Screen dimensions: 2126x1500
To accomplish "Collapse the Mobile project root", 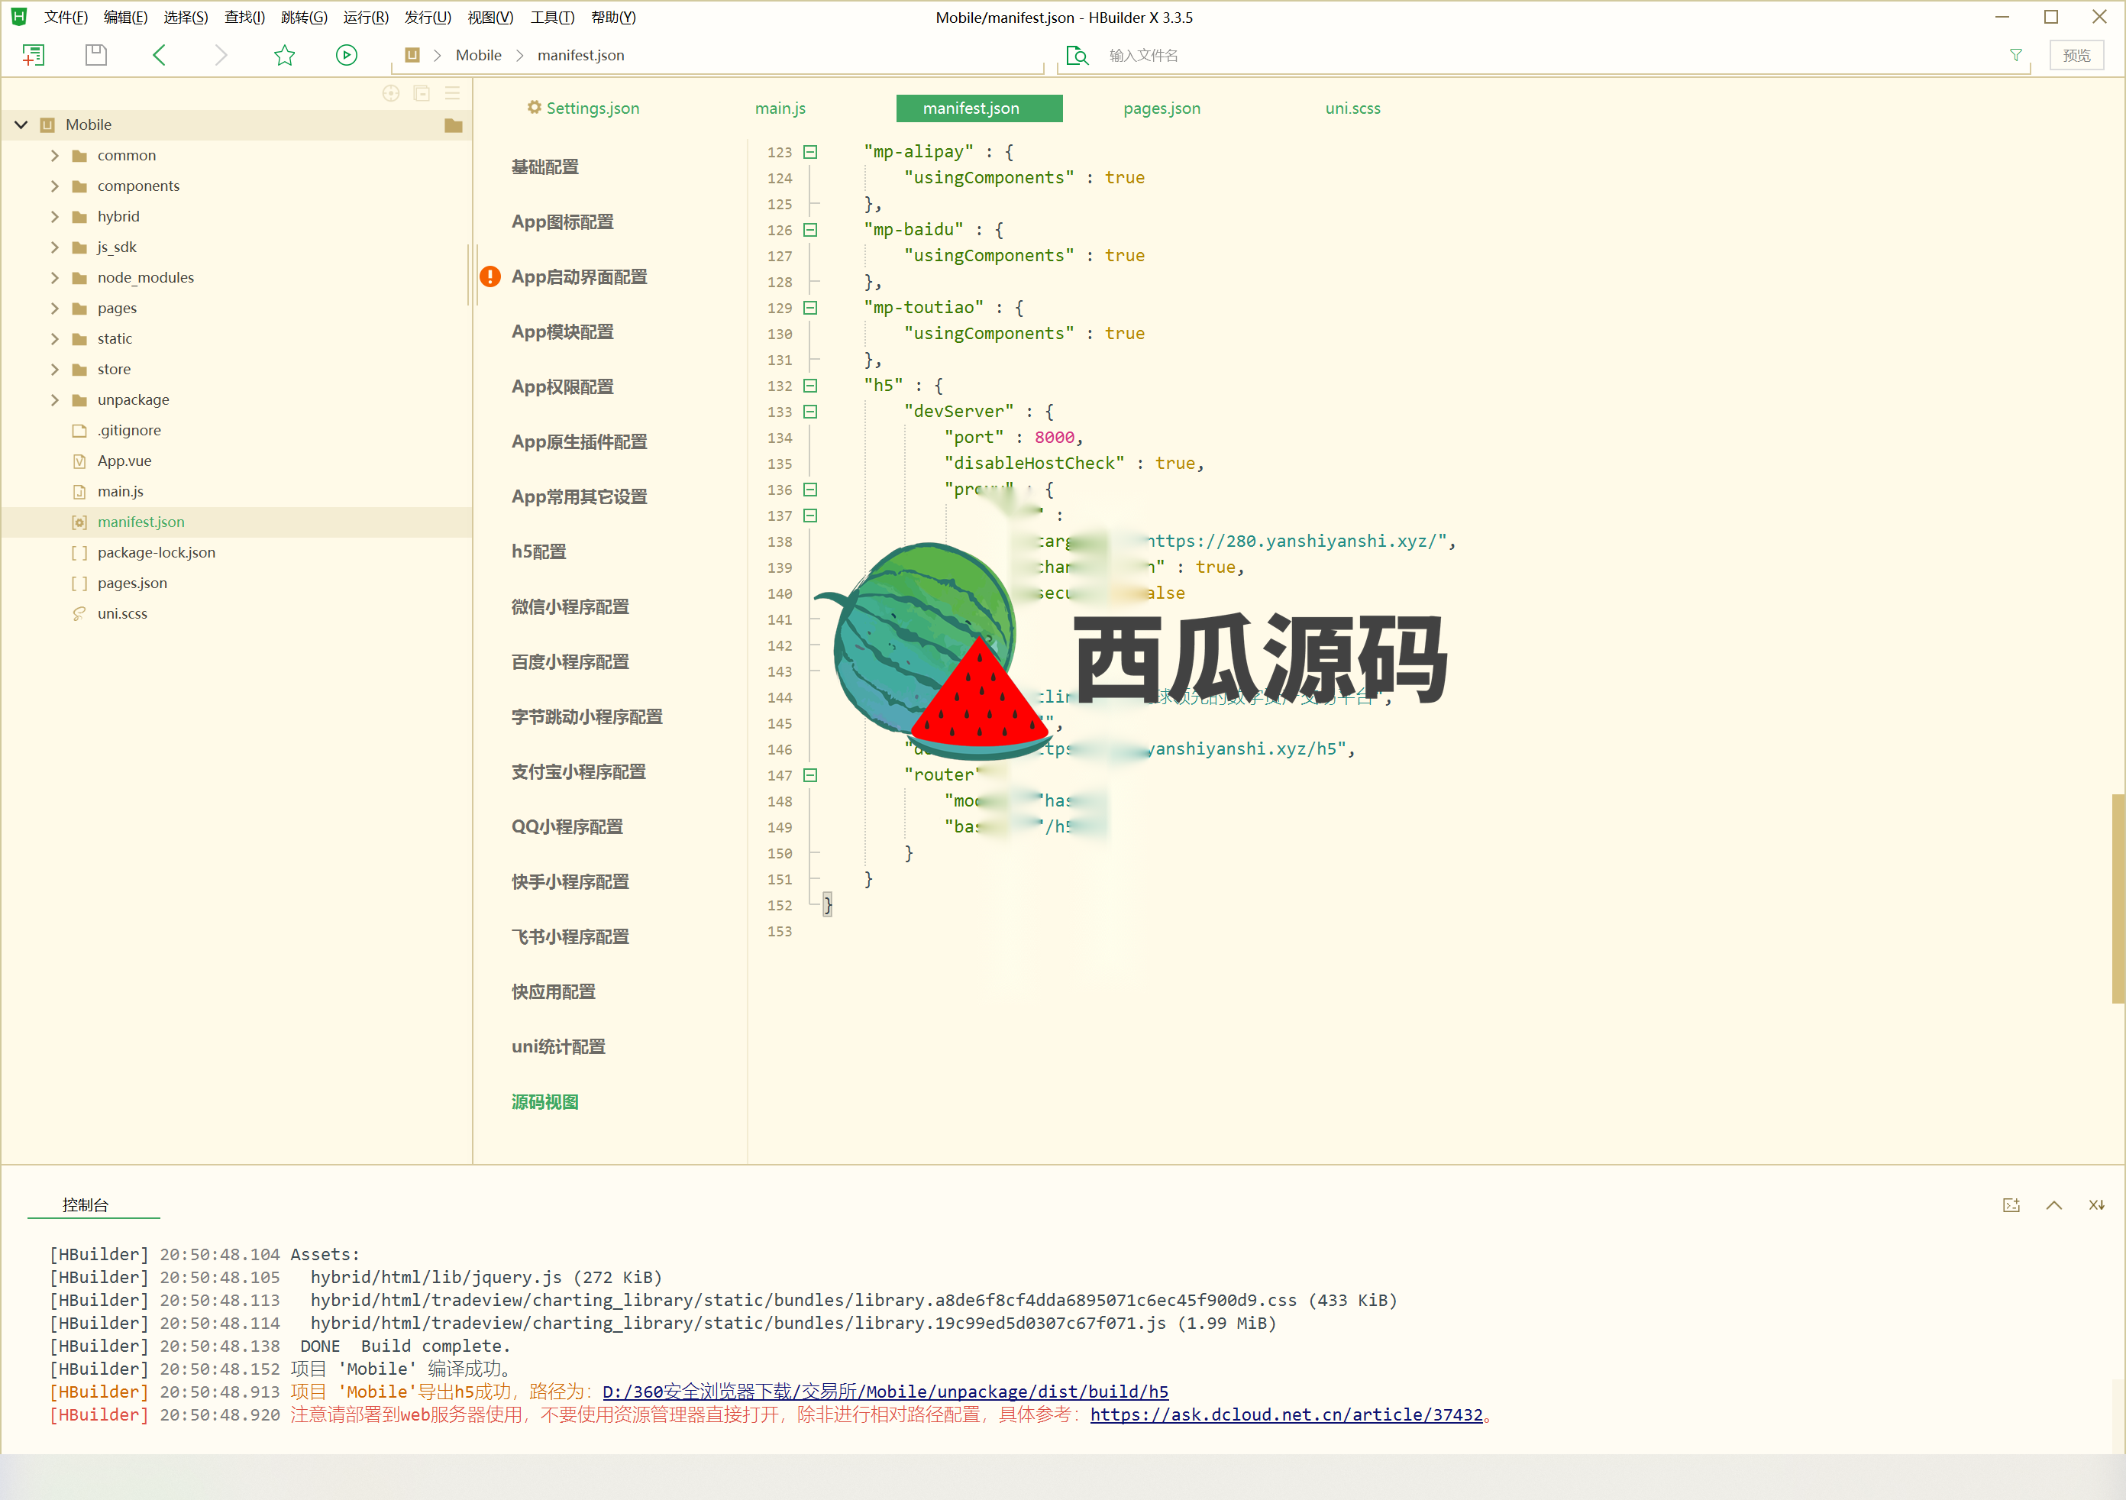I will (x=21, y=125).
